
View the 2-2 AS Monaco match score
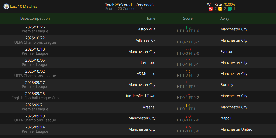188,72
